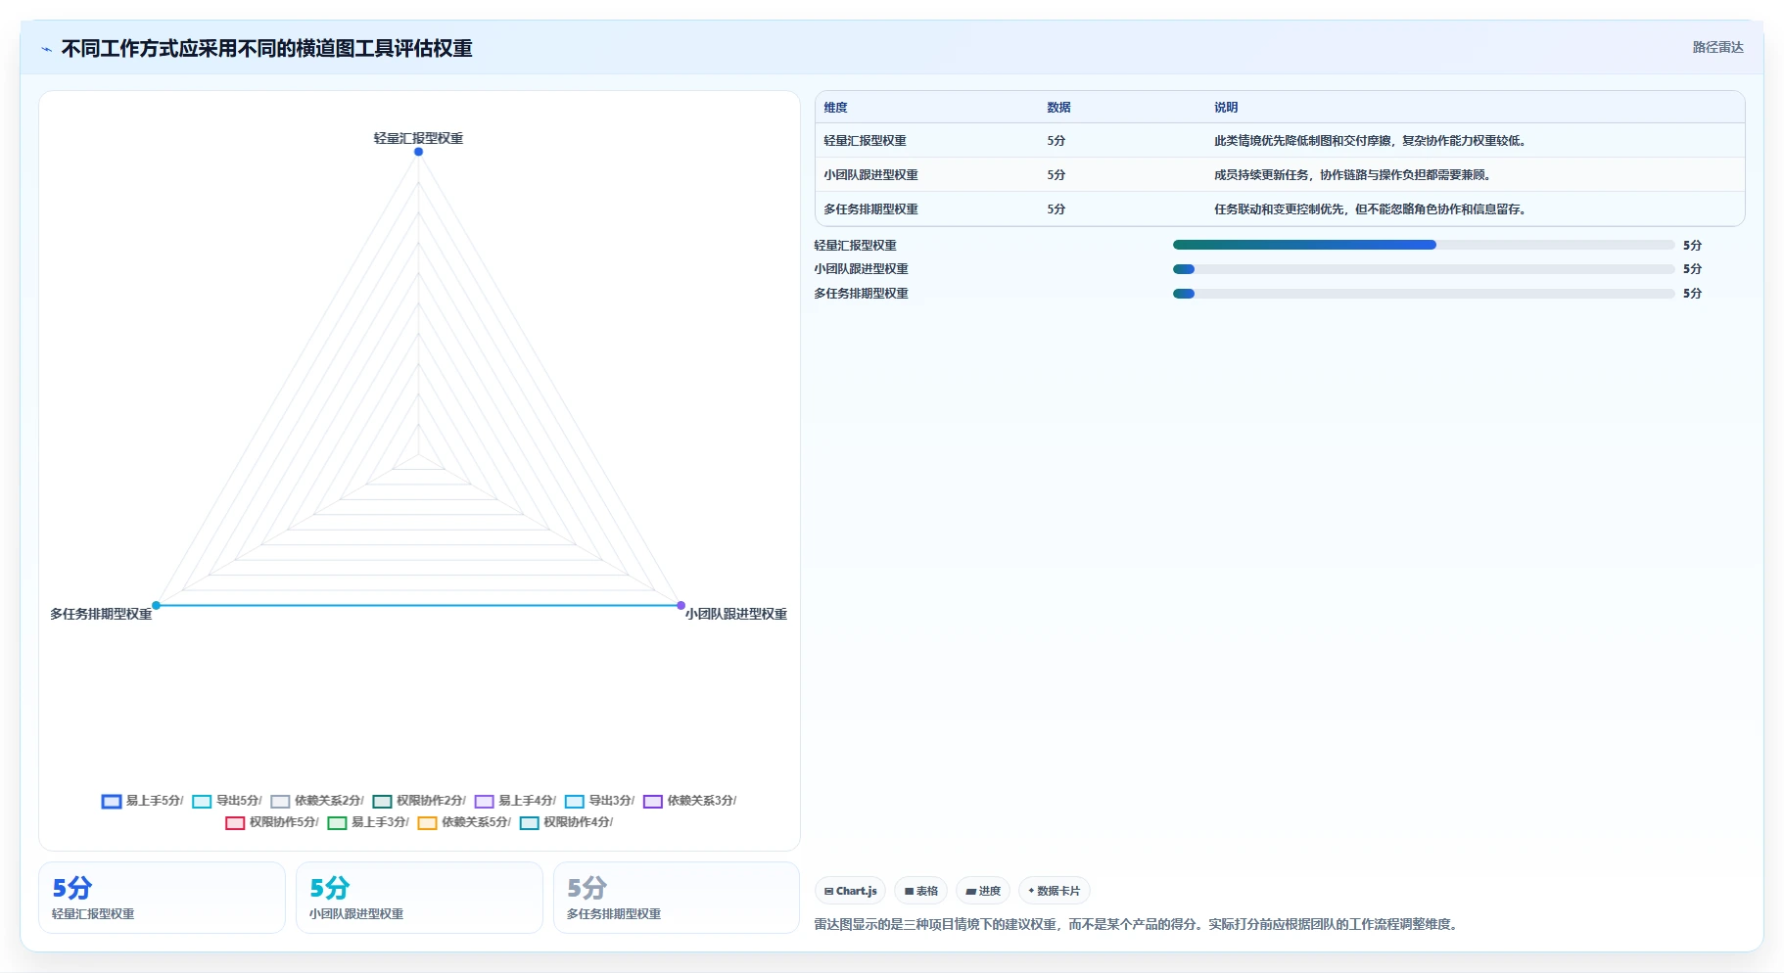Click the 多任务排期型权重 progress bar
Screen dimensions: 1784x973
1424,294
